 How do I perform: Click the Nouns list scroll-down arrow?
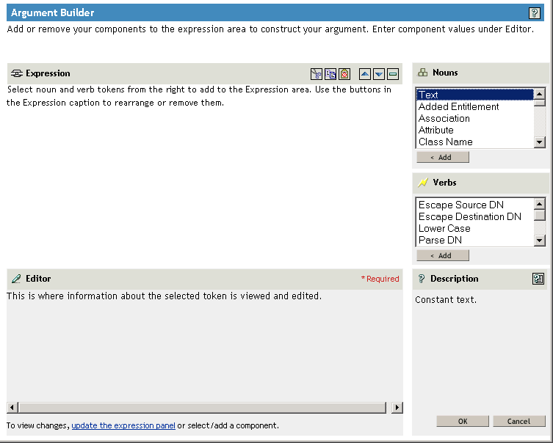(x=539, y=142)
